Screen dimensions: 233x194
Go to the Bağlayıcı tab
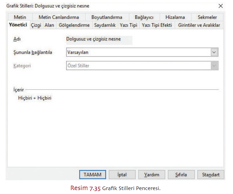[x=144, y=17]
